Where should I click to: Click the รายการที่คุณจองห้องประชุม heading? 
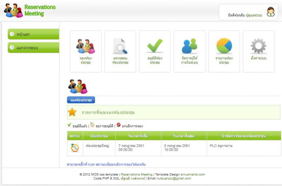pos(108,112)
